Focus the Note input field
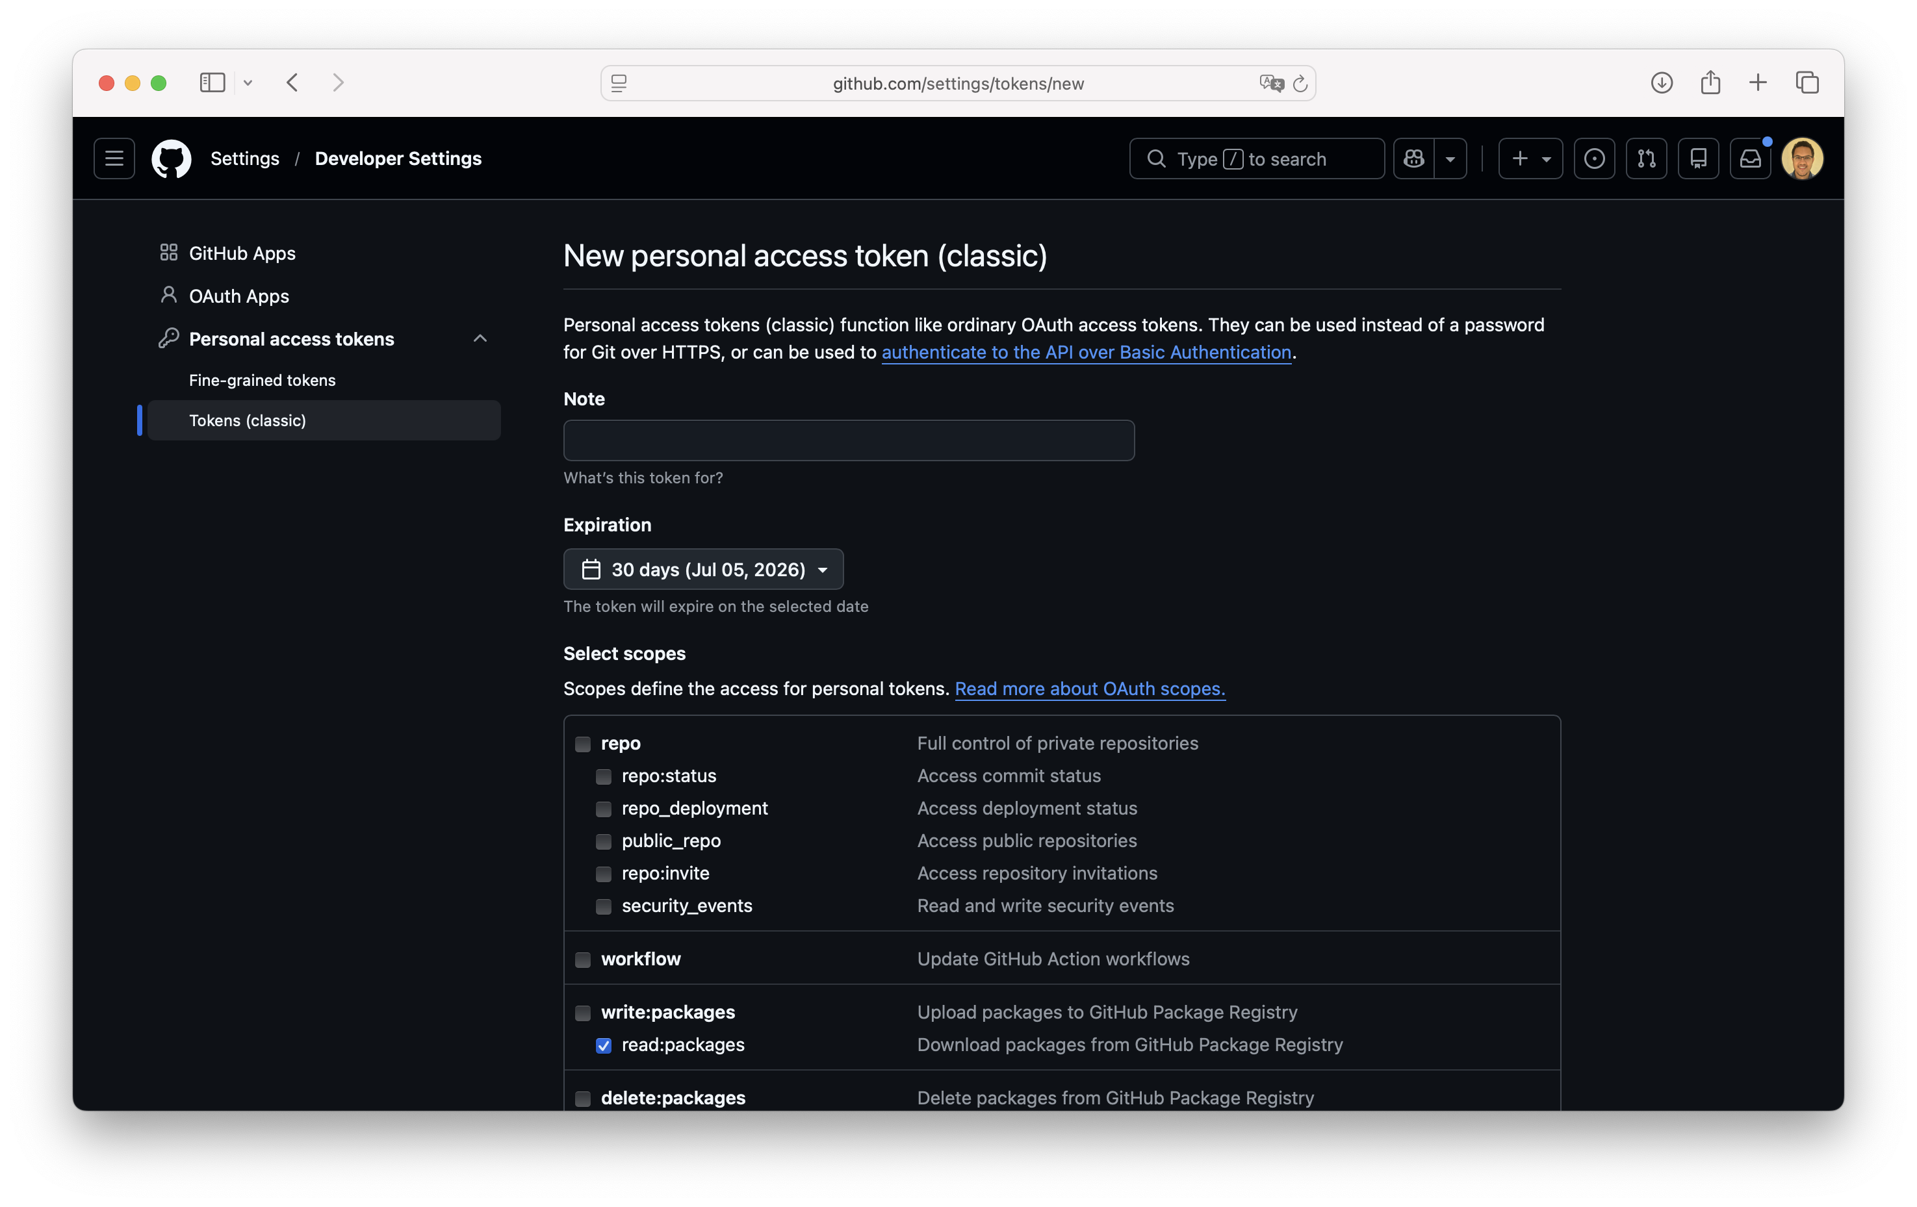The image size is (1917, 1207). (x=849, y=440)
